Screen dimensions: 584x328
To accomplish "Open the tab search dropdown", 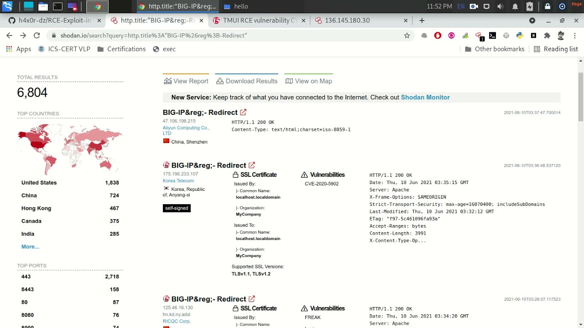I will (x=532, y=20).
